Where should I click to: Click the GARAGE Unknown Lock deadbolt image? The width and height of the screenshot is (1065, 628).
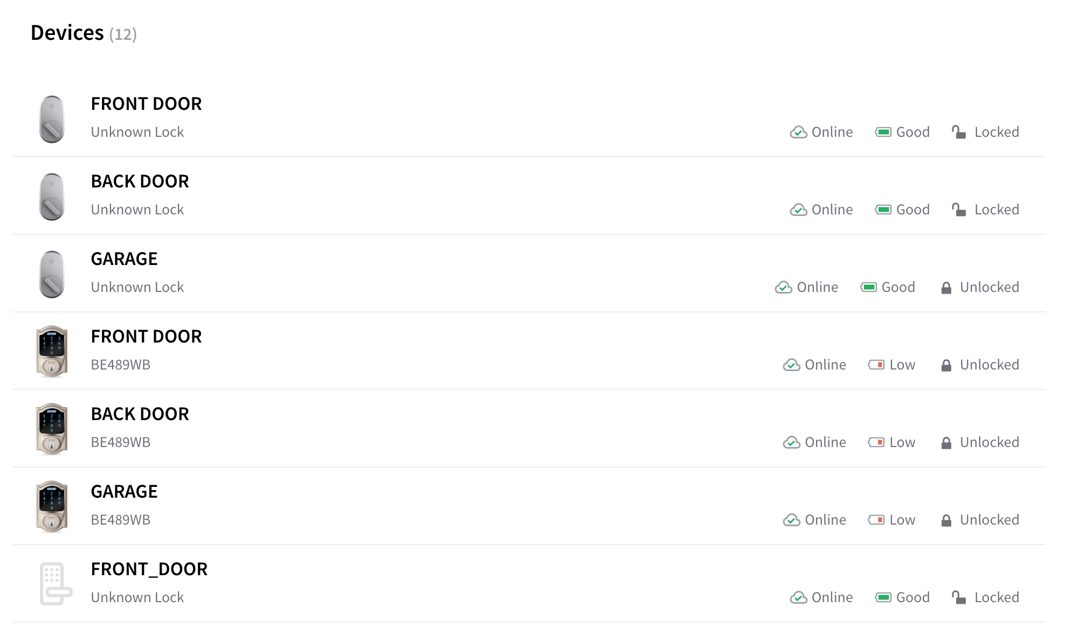(x=52, y=274)
